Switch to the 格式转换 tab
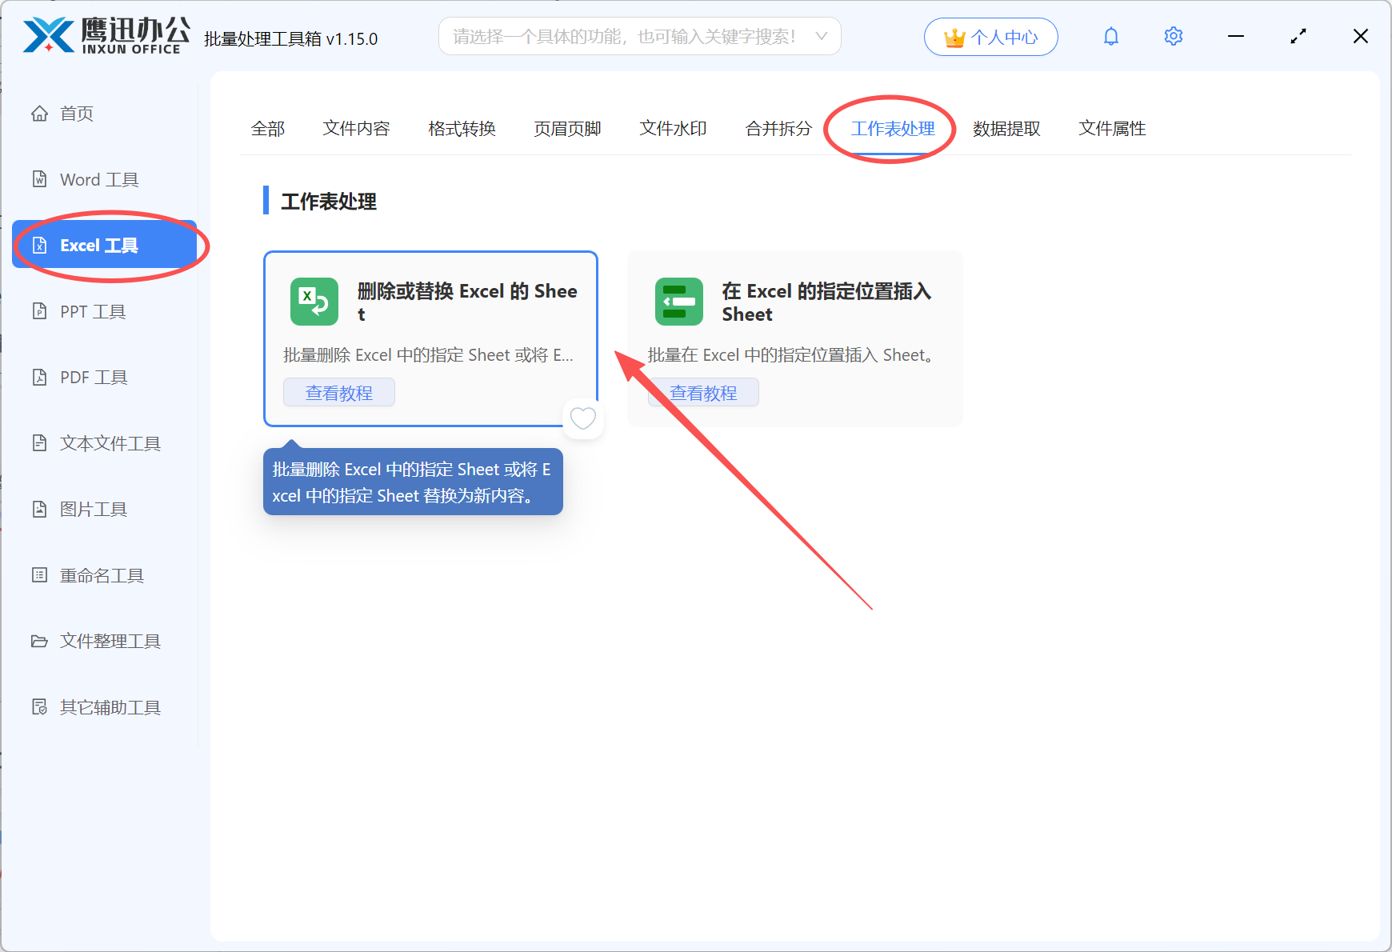The height and width of the screenshot is (952, 1392). pos(462,129)
